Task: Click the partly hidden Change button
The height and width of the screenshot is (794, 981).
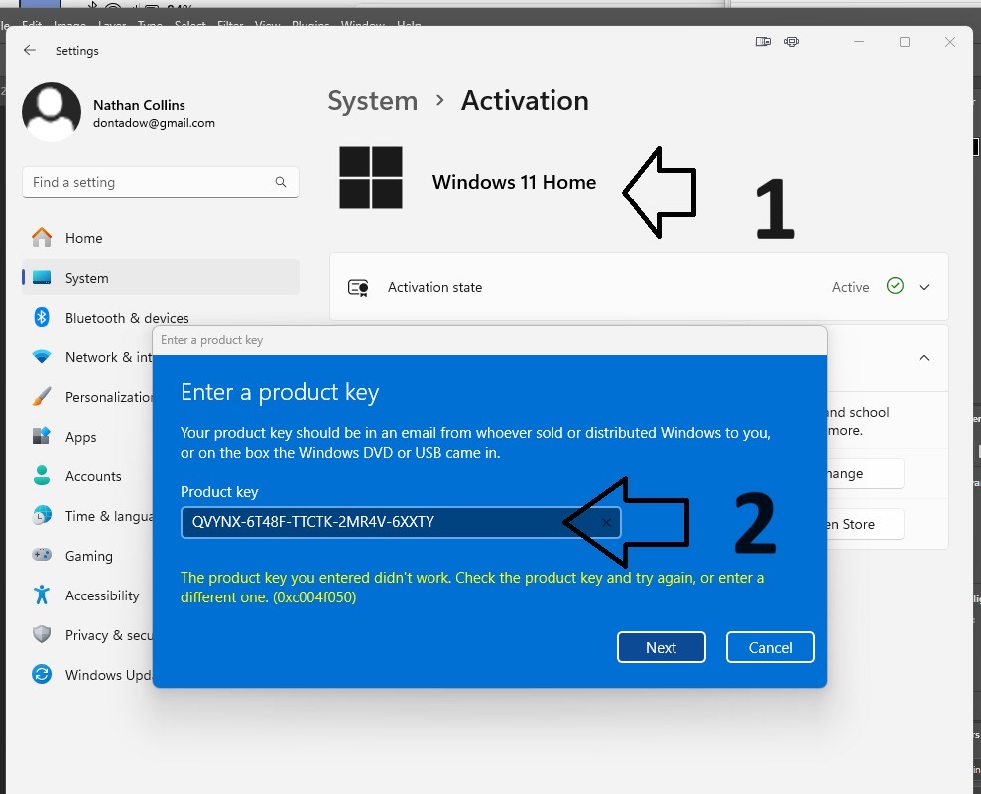Action: pos(865,474)
